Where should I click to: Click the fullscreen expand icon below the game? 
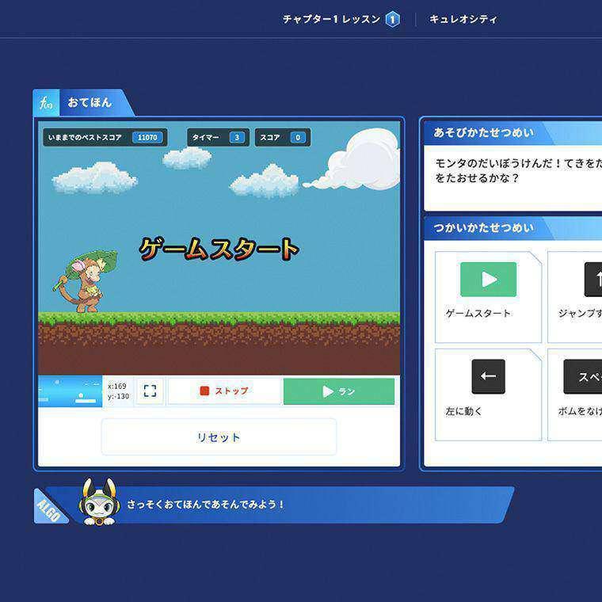click(x=150, y=391)
